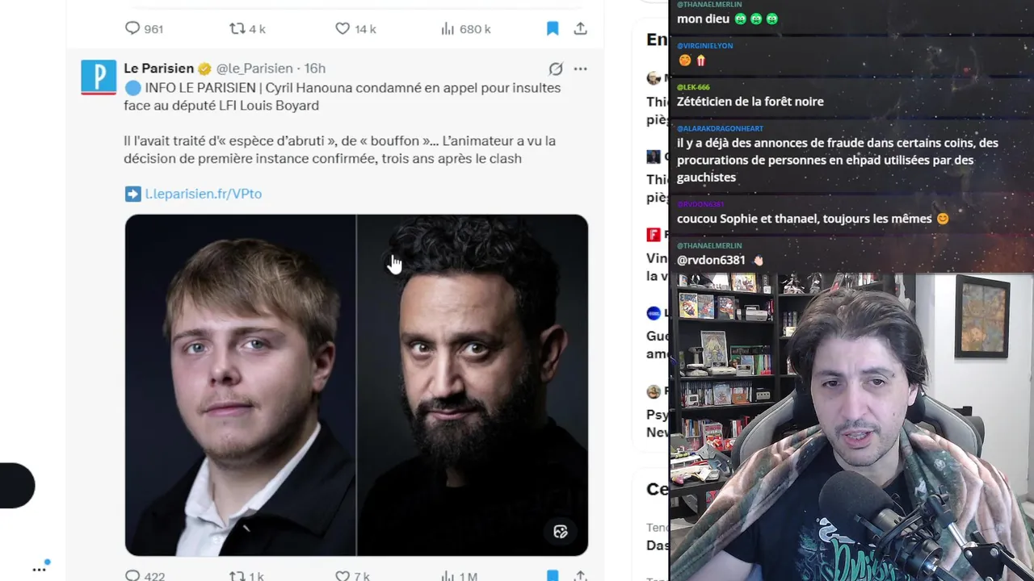
Task: Like the top post with 14 k likes
Action: click(355, 28)
